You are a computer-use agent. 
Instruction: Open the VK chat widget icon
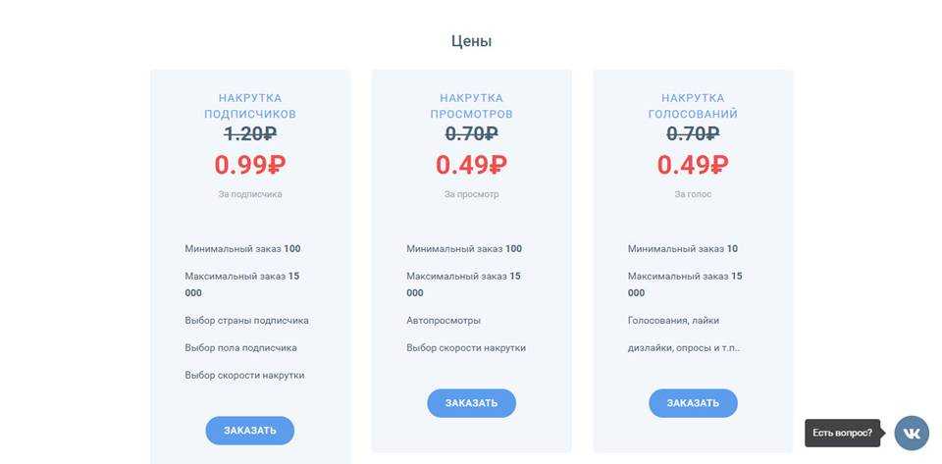coord(912,433)
